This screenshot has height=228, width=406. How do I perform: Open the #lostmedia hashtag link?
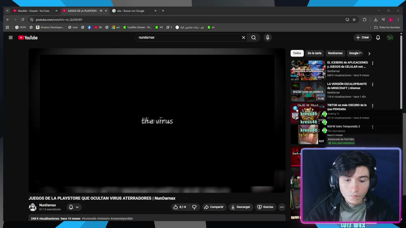(x=89, y=218)
